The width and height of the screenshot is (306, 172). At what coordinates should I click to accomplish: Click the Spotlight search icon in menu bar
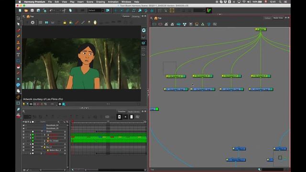tap(280, 2)
